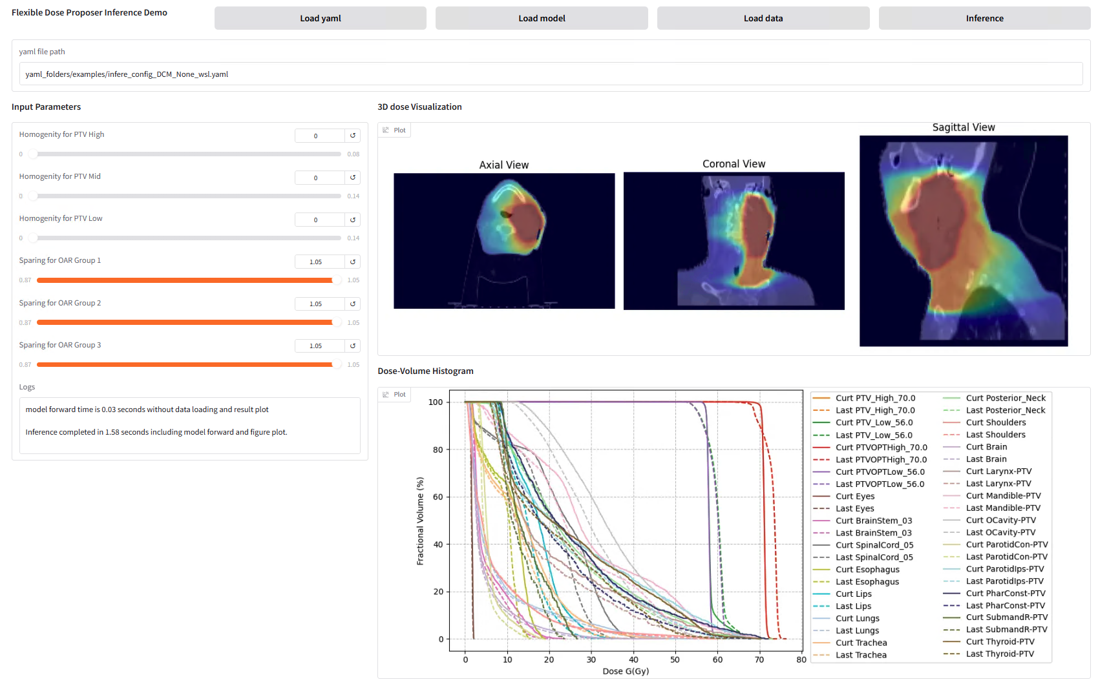Click the Load data button
This screenshot has width=1098, height=684.
763,18
